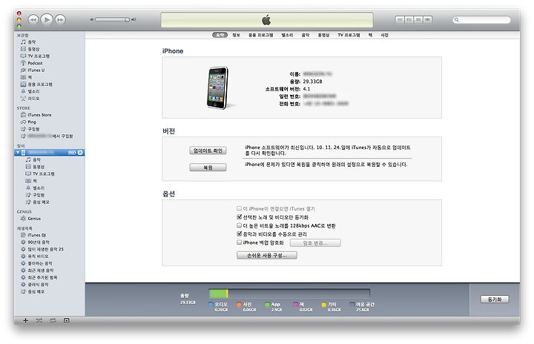Collapse the iPhone device disclosure triangle
This screenshot has width=534, height=344.
coord(18,153)
